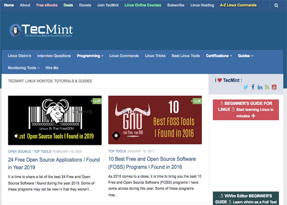Open article 10 Best Free and Open Source Software
The image size is (287, 205).
tap(152, 163)
